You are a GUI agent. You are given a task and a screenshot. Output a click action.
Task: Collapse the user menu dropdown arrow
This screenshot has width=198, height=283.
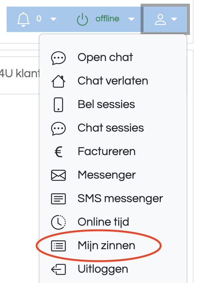coord(174,19)
